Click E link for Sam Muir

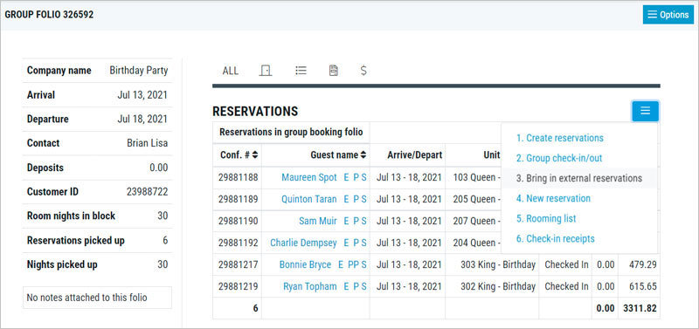(x=346, y=221)
